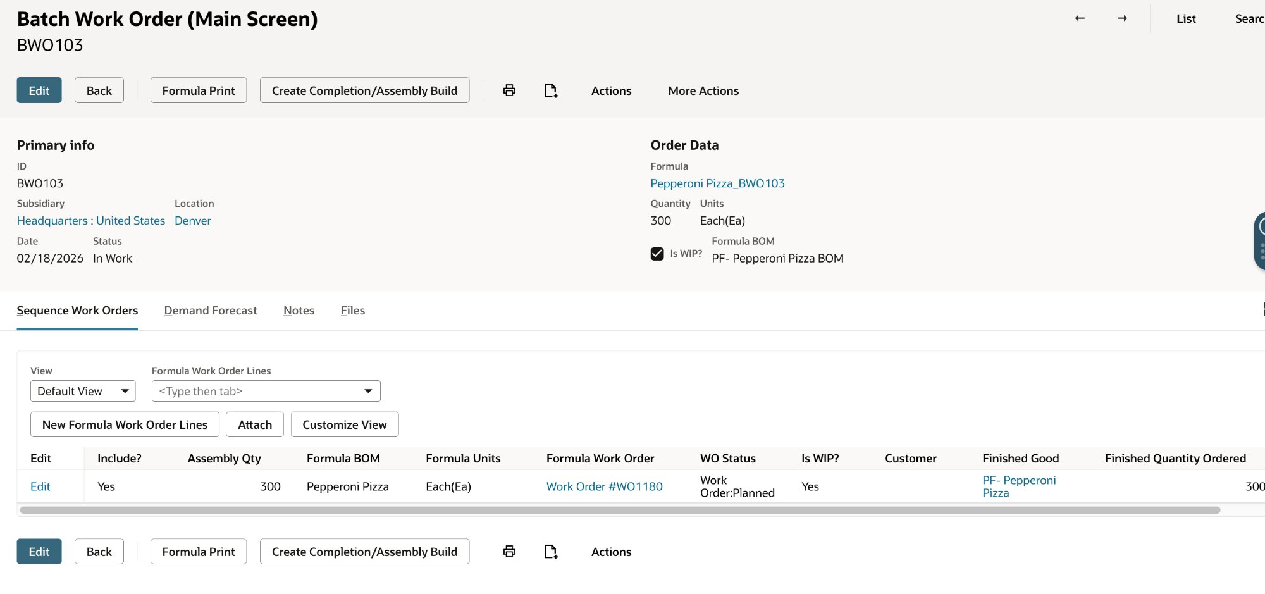Switch to the Notes tab

point(299,311)
